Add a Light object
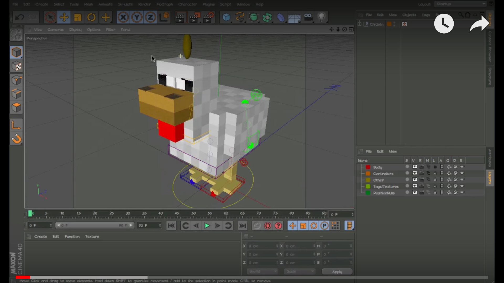Screen dimensions: 504x283 point(322,18)
